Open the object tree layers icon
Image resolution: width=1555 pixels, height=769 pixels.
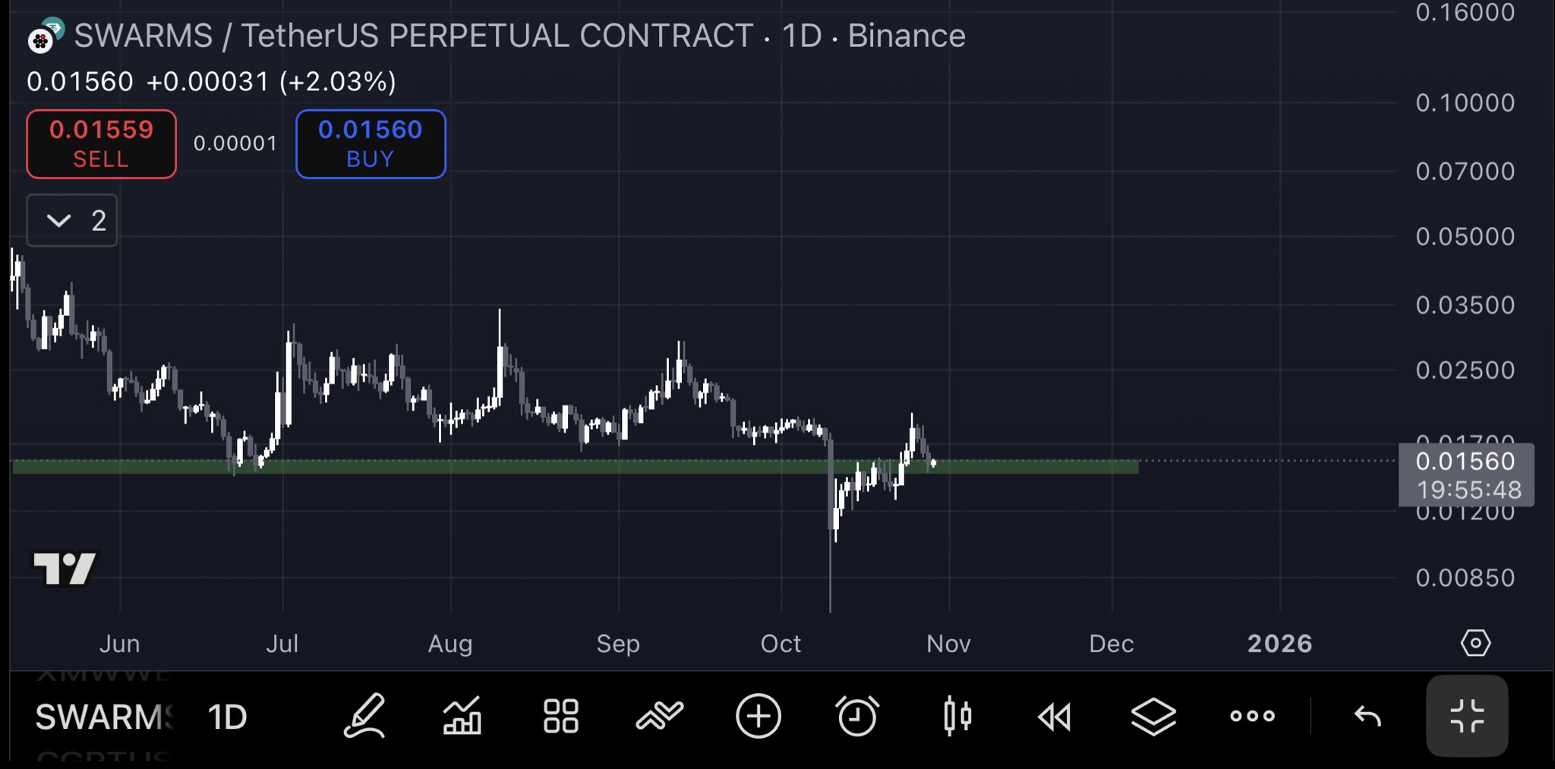pyautogui.click(x=1154, y=716)
